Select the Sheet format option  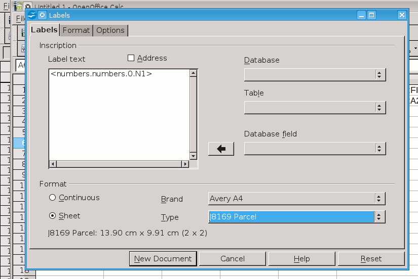tap(52, 216)
